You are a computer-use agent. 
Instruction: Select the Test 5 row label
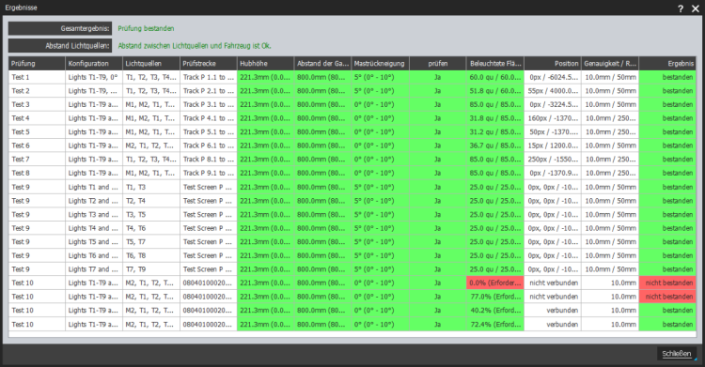pos(37,132)
